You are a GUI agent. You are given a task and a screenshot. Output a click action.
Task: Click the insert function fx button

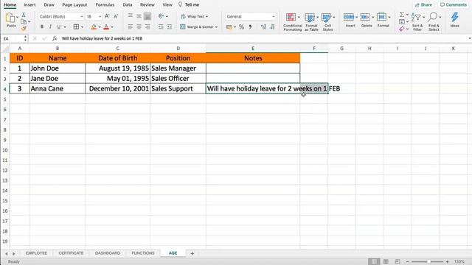[55, 38]
